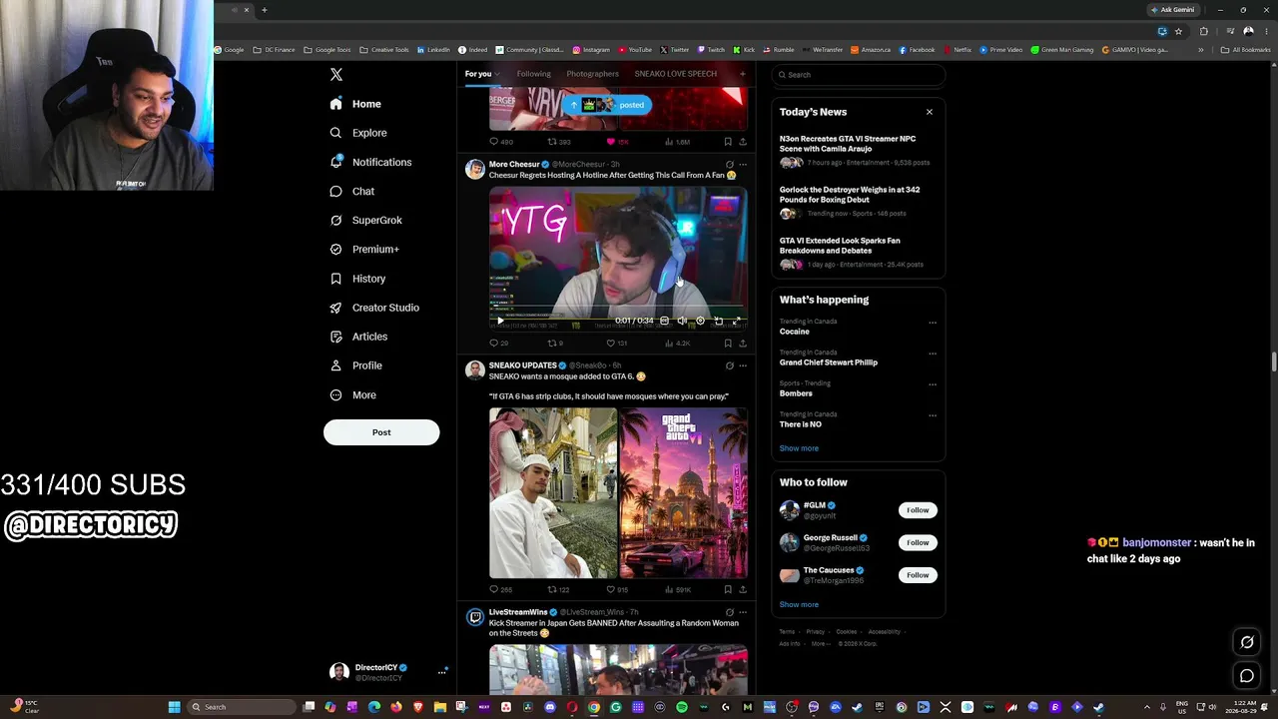The image size is (1278, 719).
Task: Bookmark the More Cheesur post
Action: [728, 343]
